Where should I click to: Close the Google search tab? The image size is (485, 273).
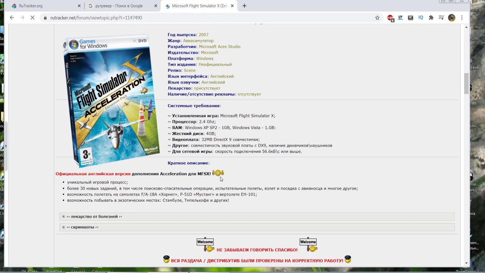[156, 6]
